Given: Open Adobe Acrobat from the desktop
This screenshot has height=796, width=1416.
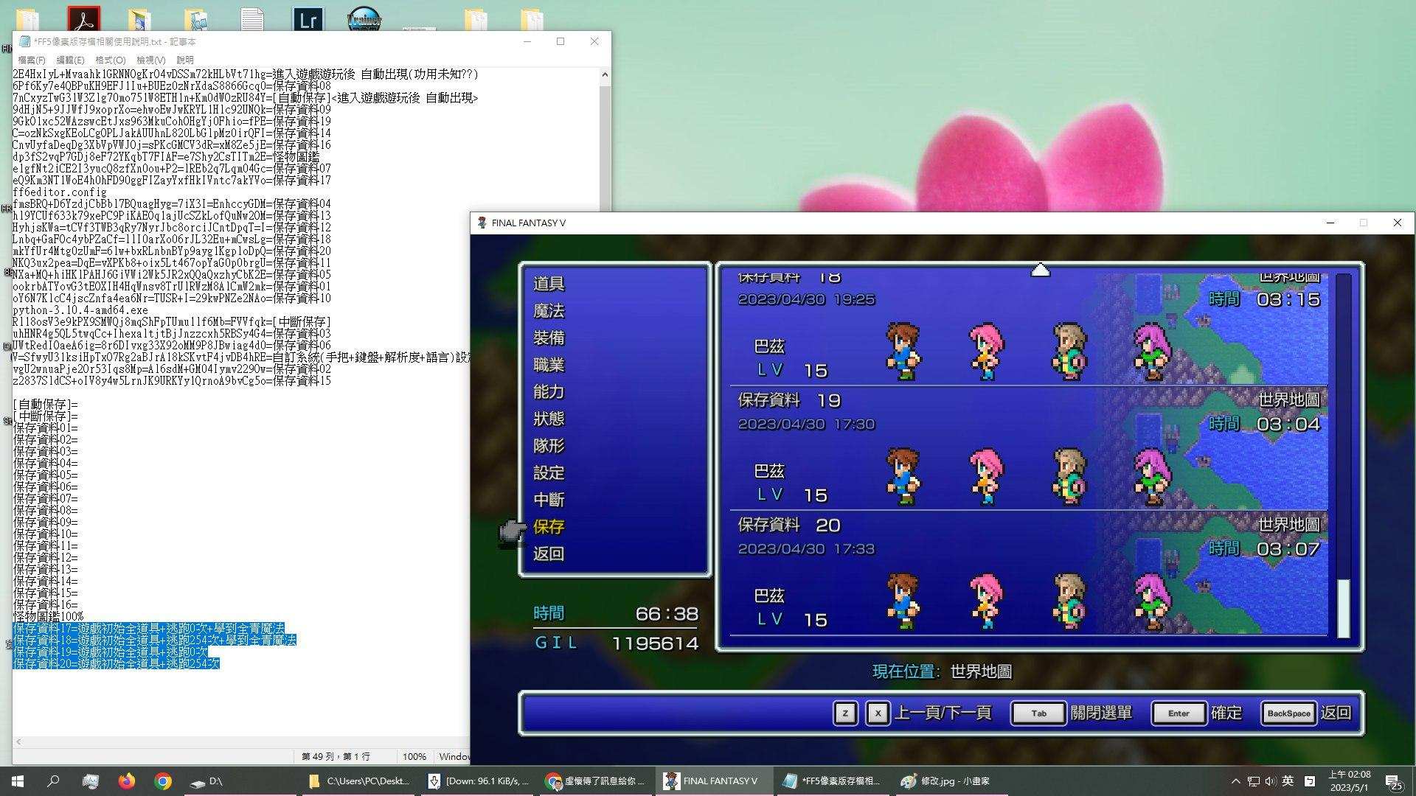Looking at the screenshot, I should [x=85, y=16].
